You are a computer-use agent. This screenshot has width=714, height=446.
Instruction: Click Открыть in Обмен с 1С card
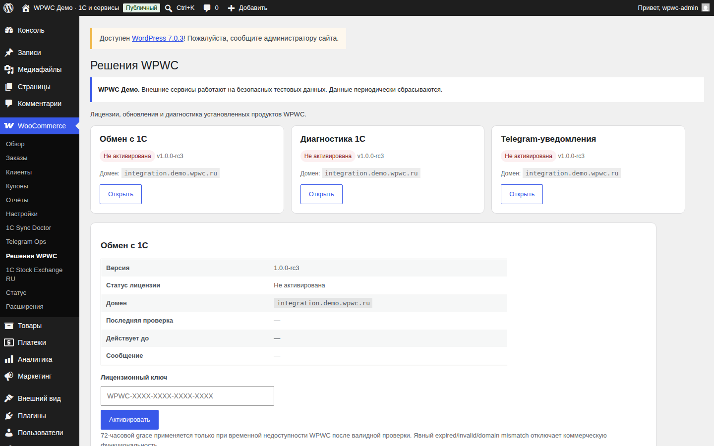pyautogui.click(x=120, y=194)
